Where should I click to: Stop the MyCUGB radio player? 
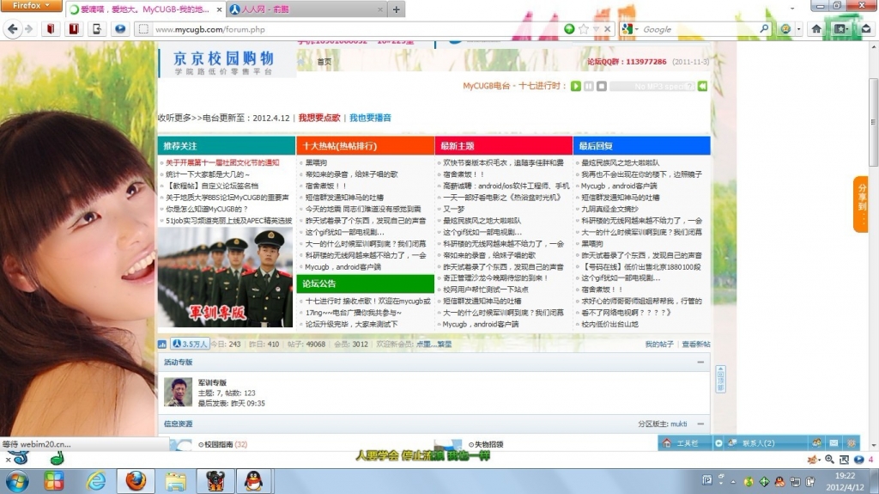[602, 86]
